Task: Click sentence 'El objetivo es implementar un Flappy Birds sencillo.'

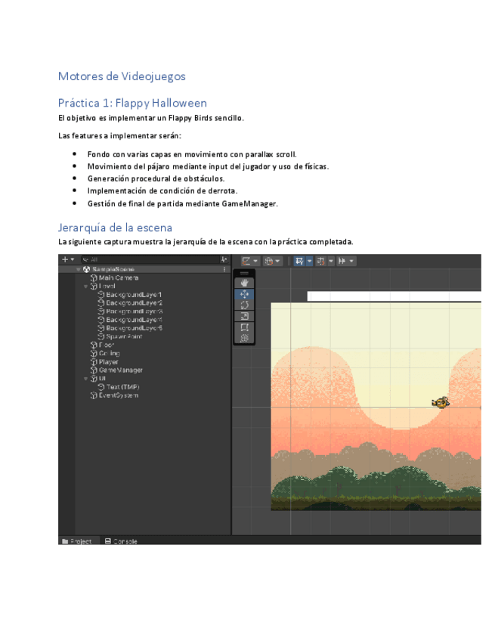Action: pos(151,118)
